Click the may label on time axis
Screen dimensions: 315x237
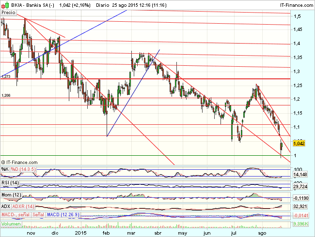pyautogui.click(x=183, y=233)
